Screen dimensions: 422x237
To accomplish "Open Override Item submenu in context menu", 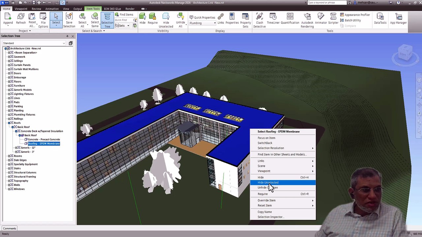I will pyautogui.click(x=283, y=200).
